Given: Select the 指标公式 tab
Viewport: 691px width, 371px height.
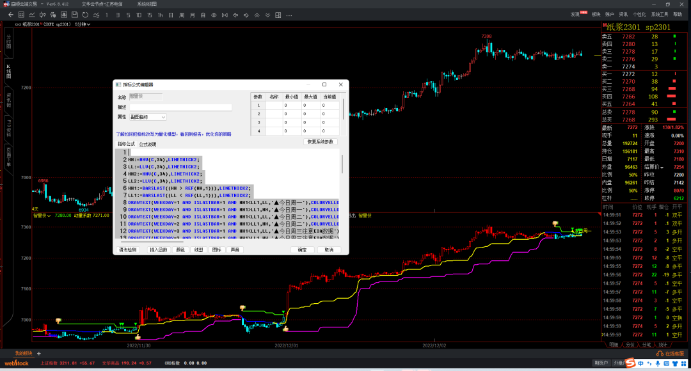Looking at the screenshot, I should coord(126,144).
